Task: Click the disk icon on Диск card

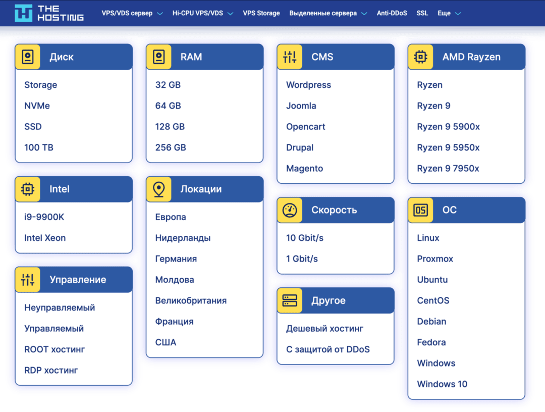Action: [28, 57]
